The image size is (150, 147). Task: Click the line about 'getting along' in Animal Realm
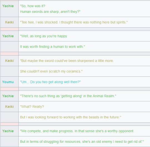click(x=68, y=96)
